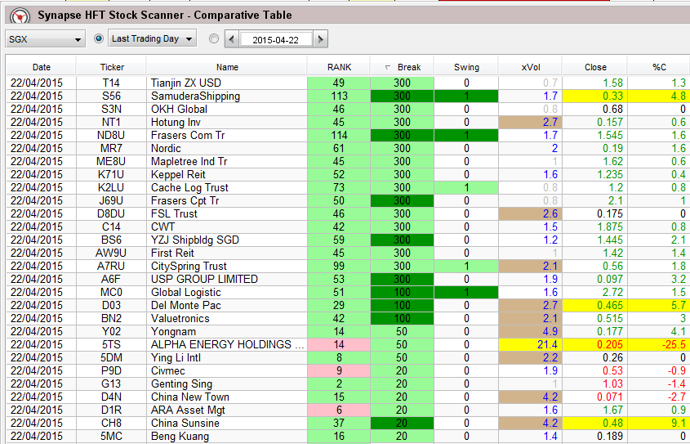
Task: Sort by Ticker column header
Action: click(x=112, y=67)
